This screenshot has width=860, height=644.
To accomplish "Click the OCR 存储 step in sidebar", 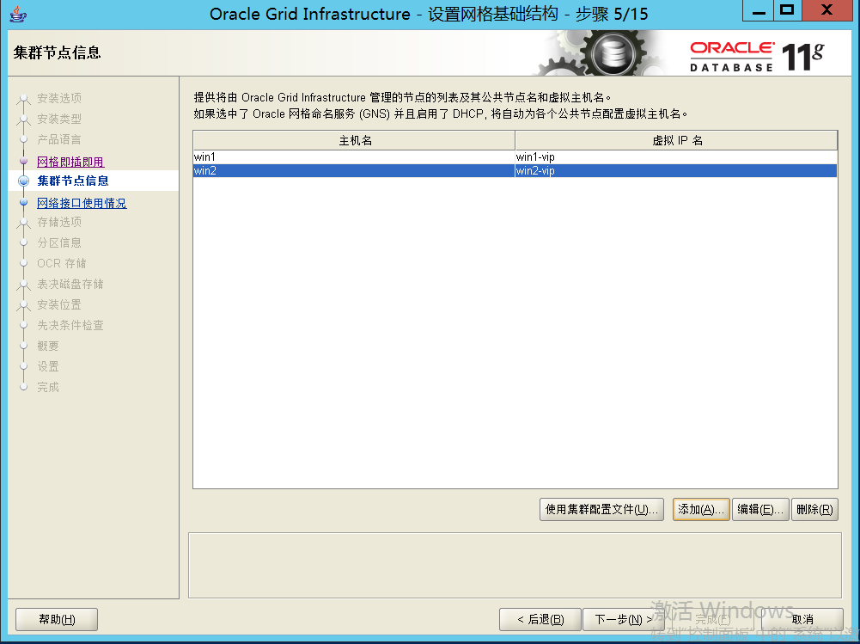I will [x=62, y=263].
